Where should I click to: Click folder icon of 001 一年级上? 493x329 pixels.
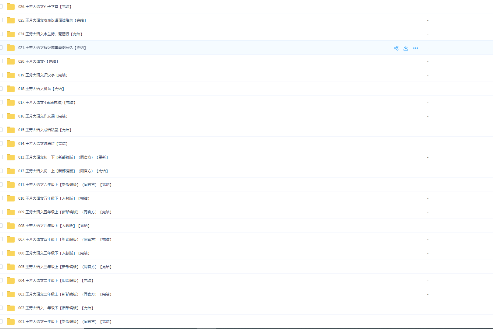[x=11, y=321]
